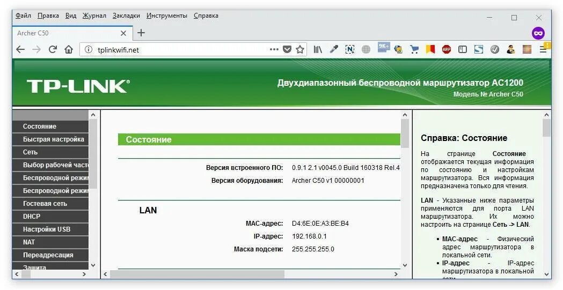The image size is (563, 290).
Task: Open page actions three-dots menu
Action: [274, 49]
